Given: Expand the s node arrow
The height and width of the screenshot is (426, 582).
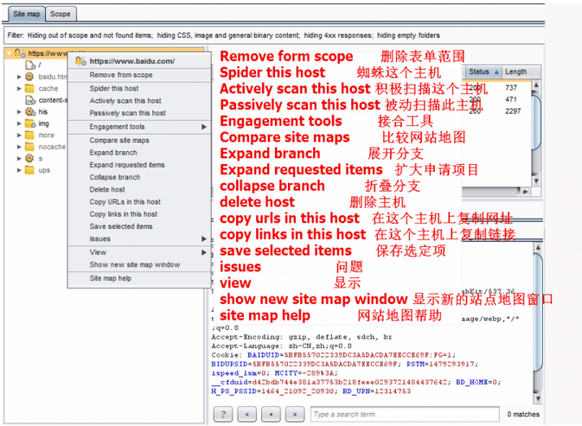Looking at the screenshot, I should 19,159.
